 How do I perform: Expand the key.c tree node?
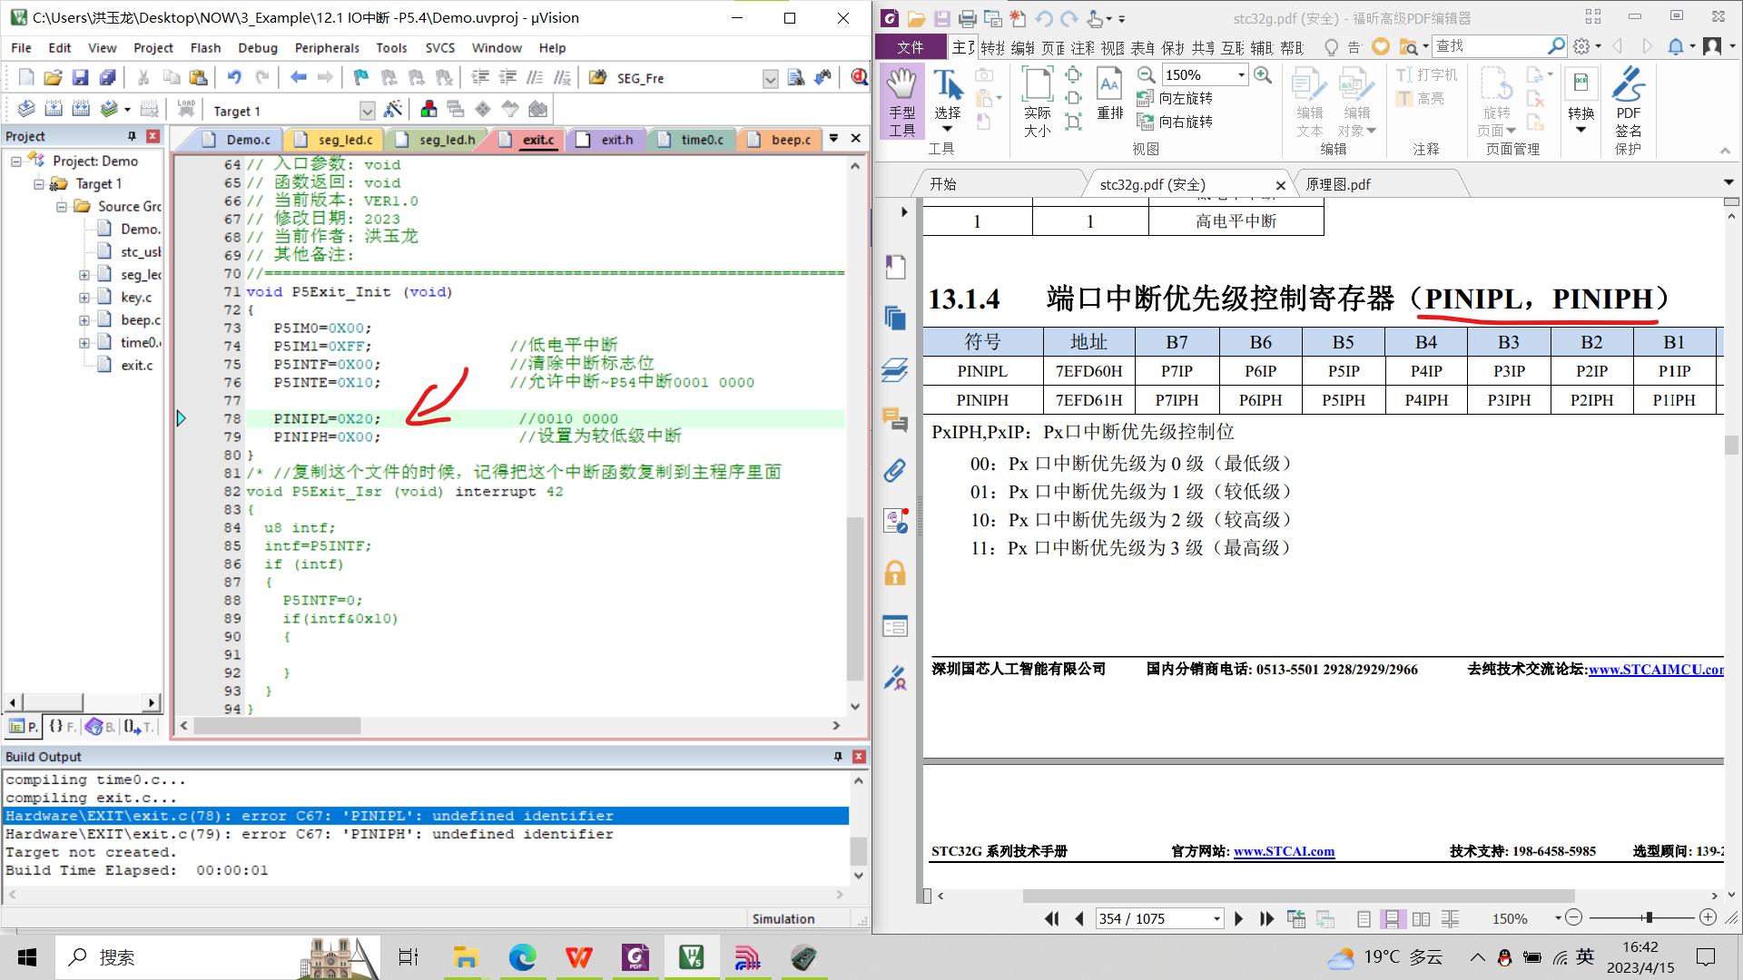click(84, 297)
